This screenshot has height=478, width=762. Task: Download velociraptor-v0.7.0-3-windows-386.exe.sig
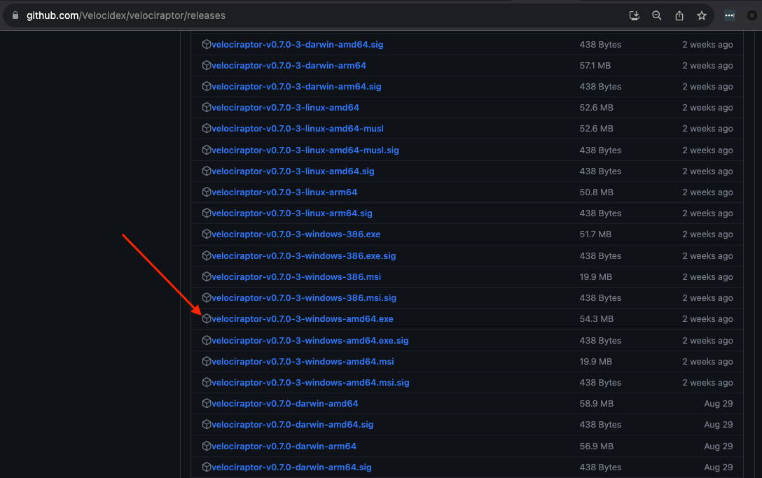[x=304, y=255]
